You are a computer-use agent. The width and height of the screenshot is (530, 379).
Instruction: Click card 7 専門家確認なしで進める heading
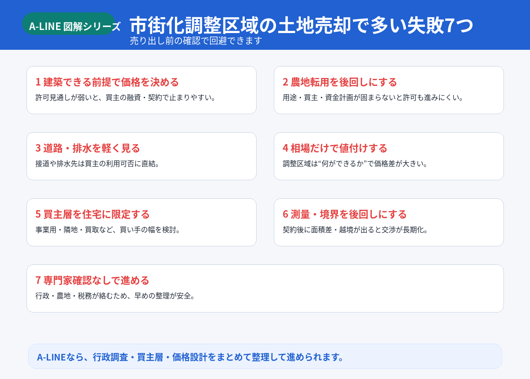pyautogui.click(x=92, y=280)
